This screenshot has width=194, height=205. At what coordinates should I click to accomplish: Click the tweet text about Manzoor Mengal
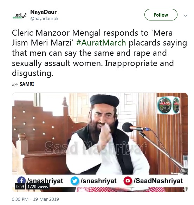coord(99,53)
